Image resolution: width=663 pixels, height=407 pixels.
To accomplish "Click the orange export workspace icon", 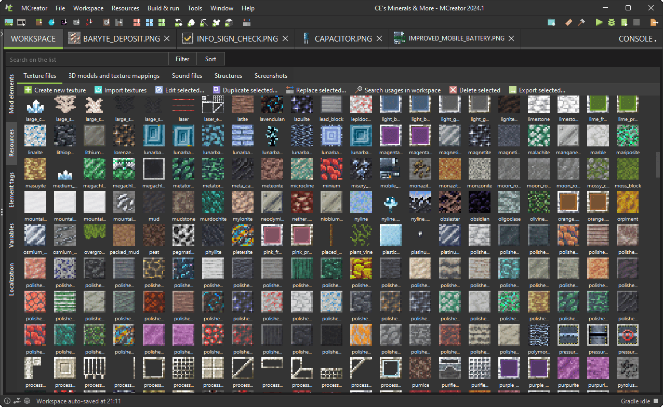I will (x=653, y=22).
